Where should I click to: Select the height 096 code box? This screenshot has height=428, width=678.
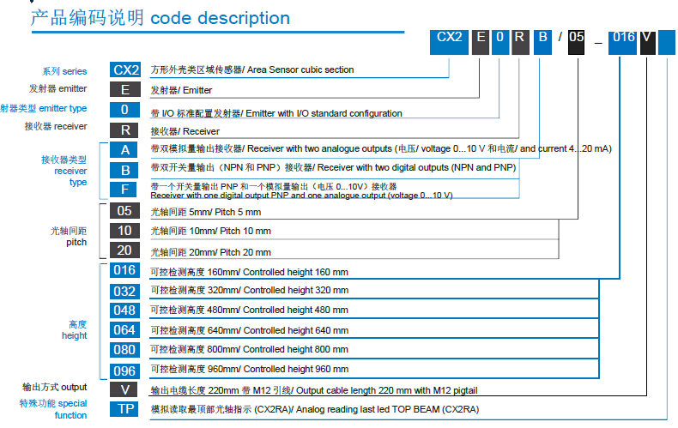click(124, 371)
